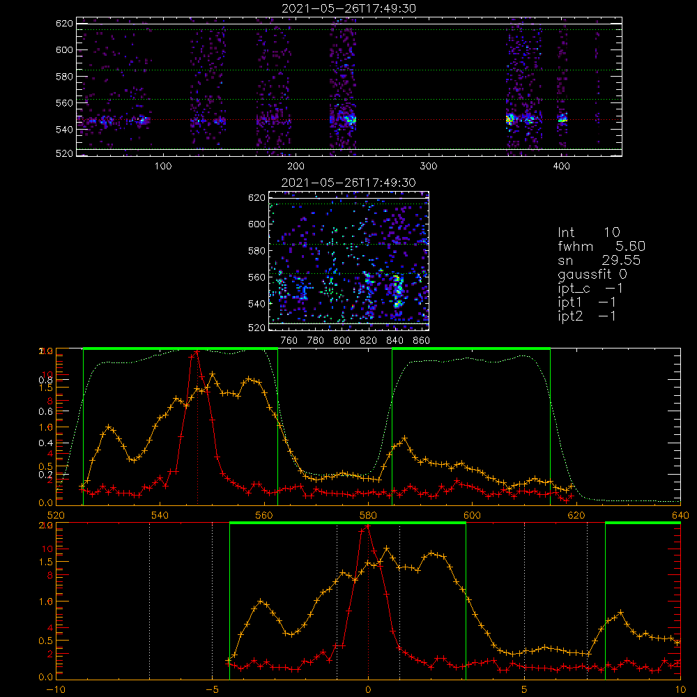The image size is (697, 697).
Task: Click the 'ipt1 -1' readout
Action: pyautogui.click(x=587, y=302)
